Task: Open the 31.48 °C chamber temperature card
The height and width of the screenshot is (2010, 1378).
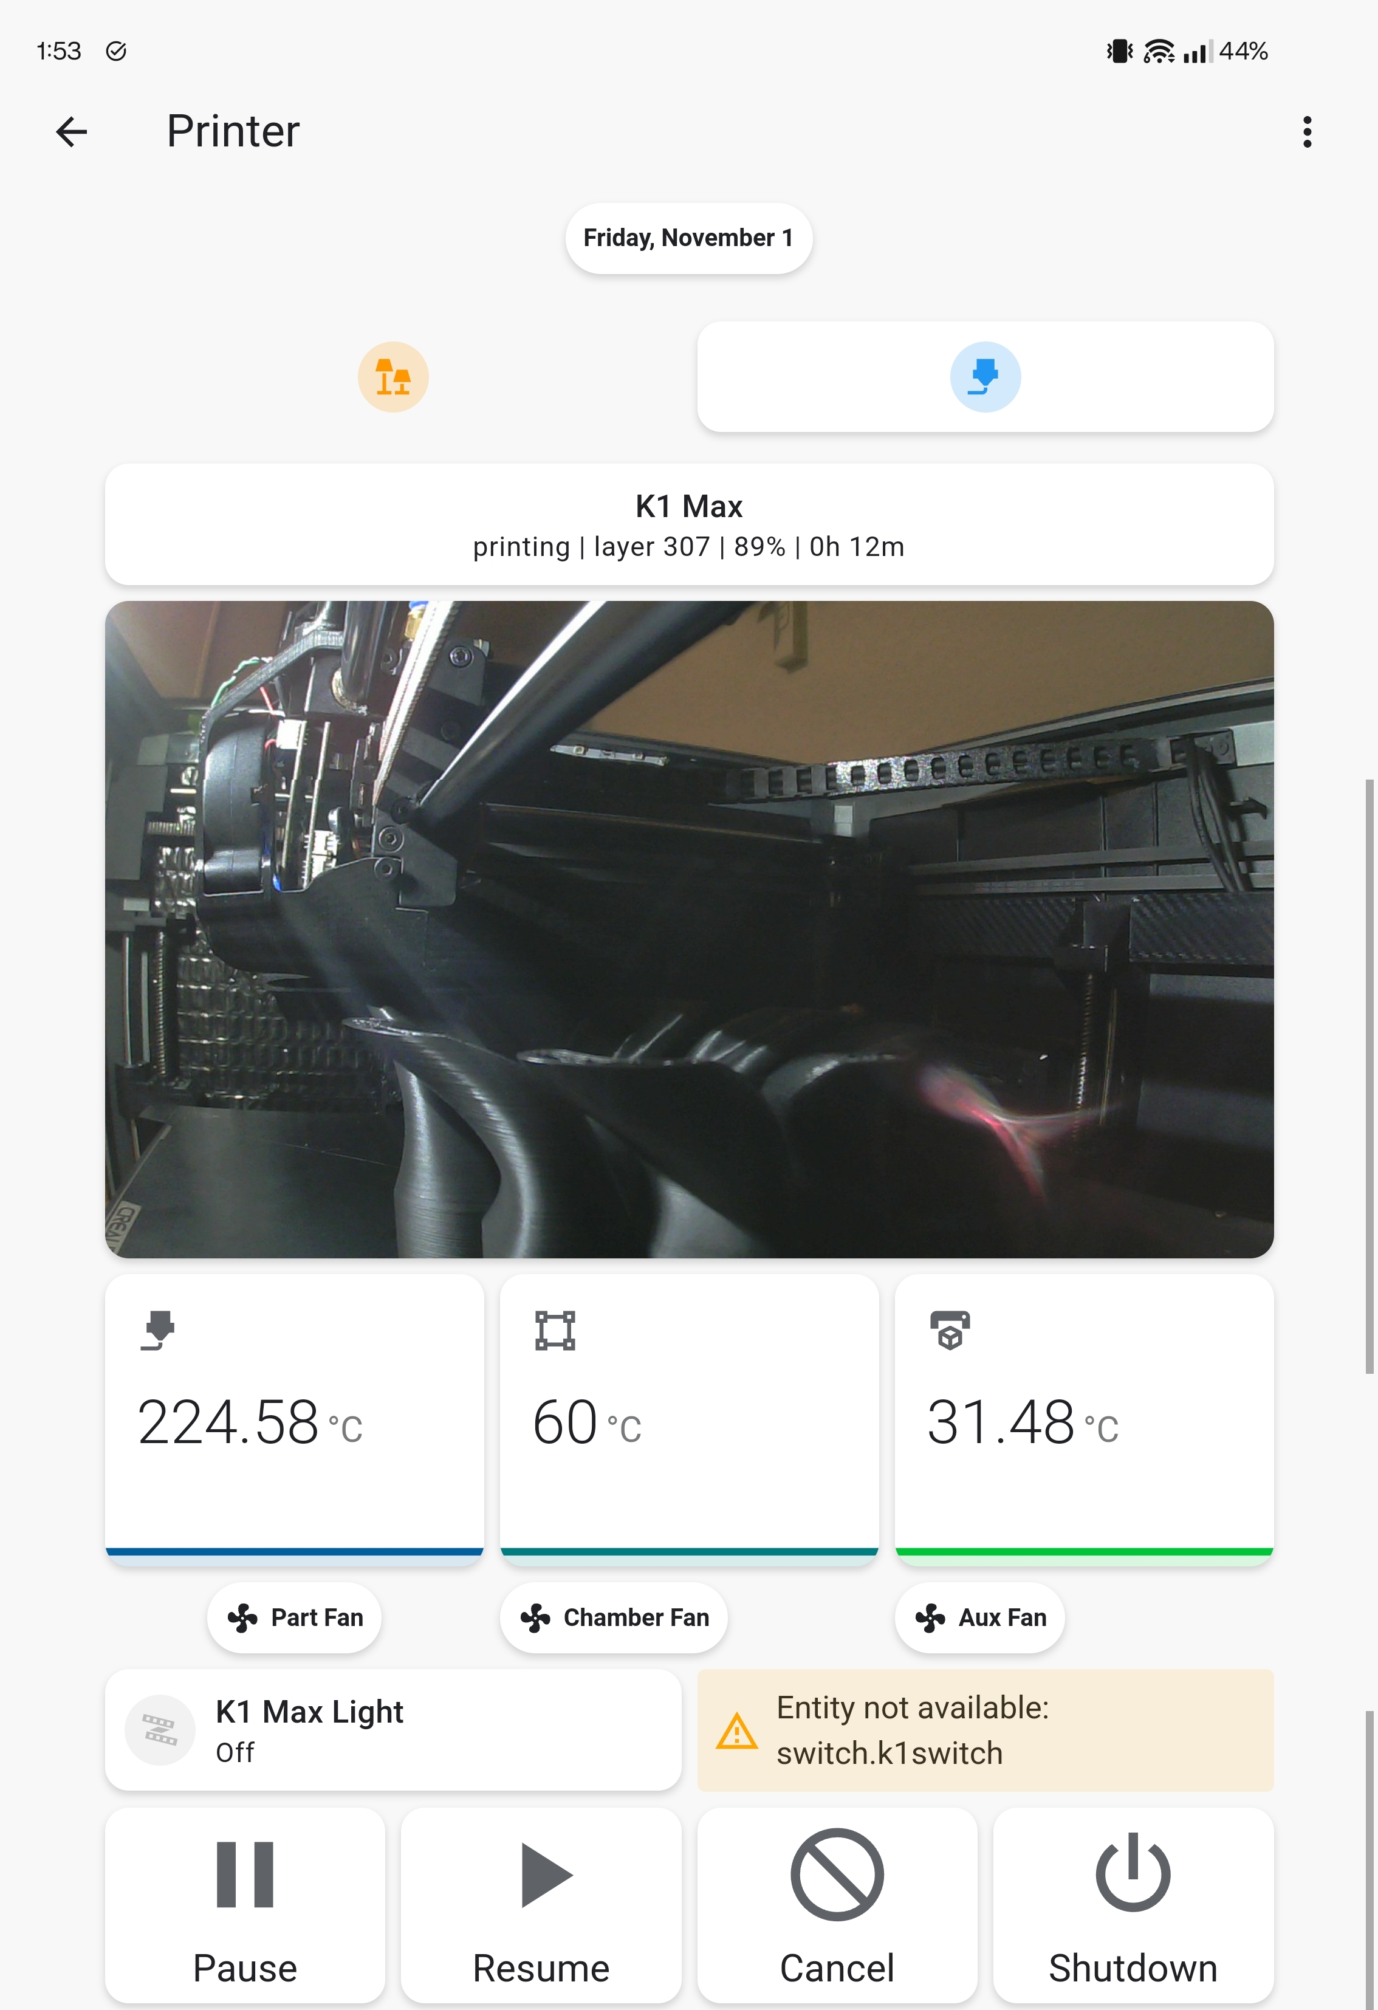Action: pyautogui.click(x=1084, y=1419)
